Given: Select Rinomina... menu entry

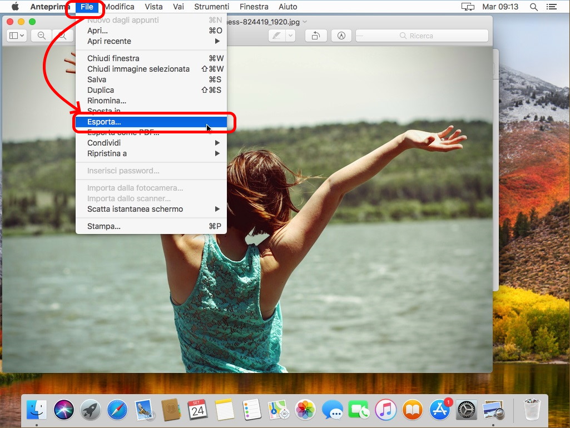Looking at the screenshot, I should [x=151, y=100].
